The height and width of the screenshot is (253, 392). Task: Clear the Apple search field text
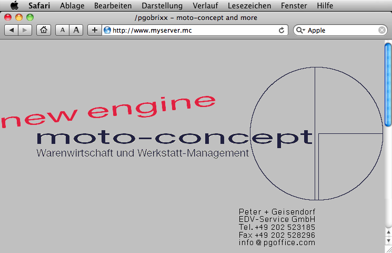[x=382, y=30]
